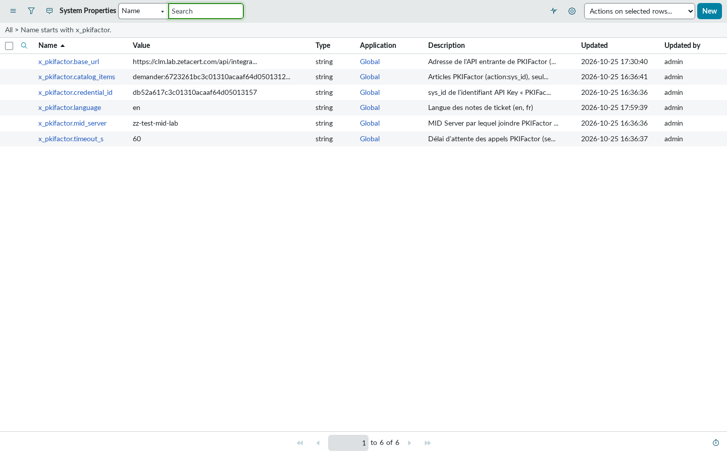Click the All breadcrumb filter link
The image size is (727, 454).
pyautogui.click(x=9, y=30)
